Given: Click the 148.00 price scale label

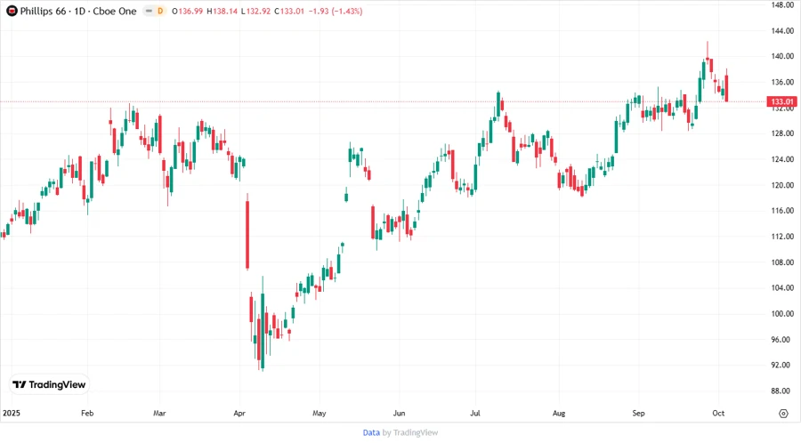Looking at the screenshot, I should coord(782,4).
